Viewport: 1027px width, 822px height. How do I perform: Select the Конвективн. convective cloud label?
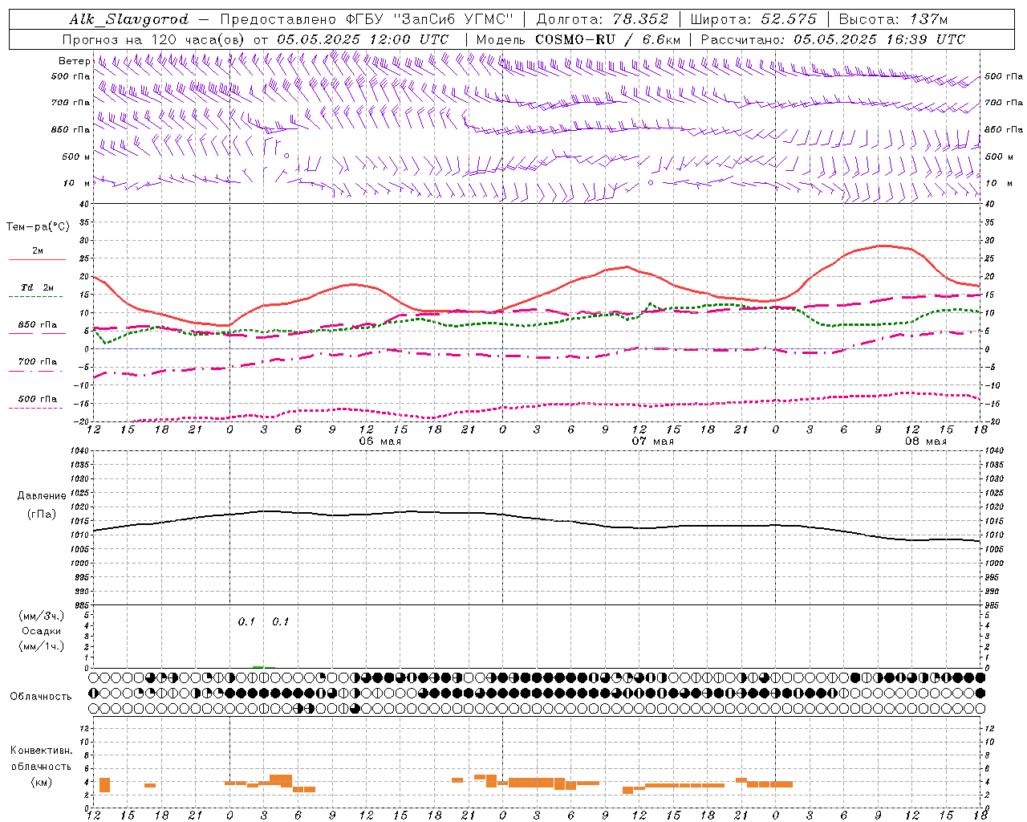pyautogui.click(x=41, y=751)
